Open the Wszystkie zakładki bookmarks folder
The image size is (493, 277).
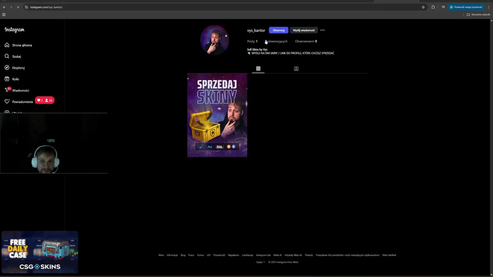(x=478, y=15)
